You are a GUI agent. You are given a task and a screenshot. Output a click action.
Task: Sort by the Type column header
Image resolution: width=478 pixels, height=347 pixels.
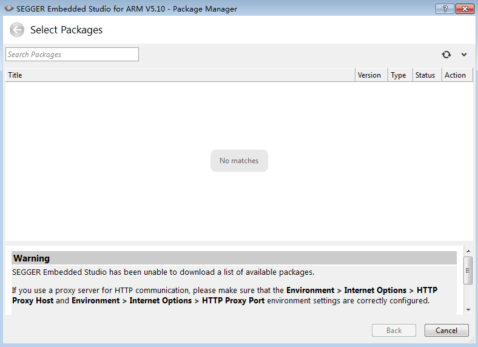(x=400, y=75)
